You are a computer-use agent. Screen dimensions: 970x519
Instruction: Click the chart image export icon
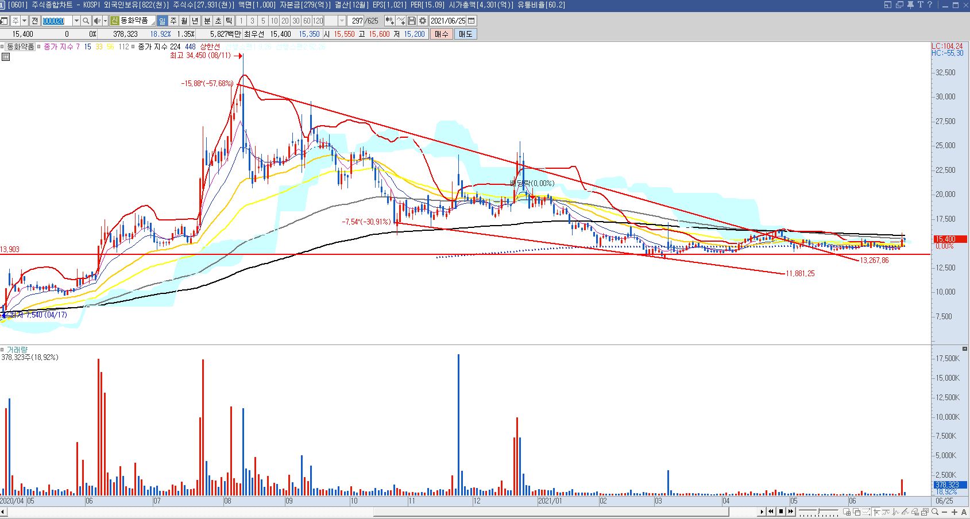click(925, 512)
